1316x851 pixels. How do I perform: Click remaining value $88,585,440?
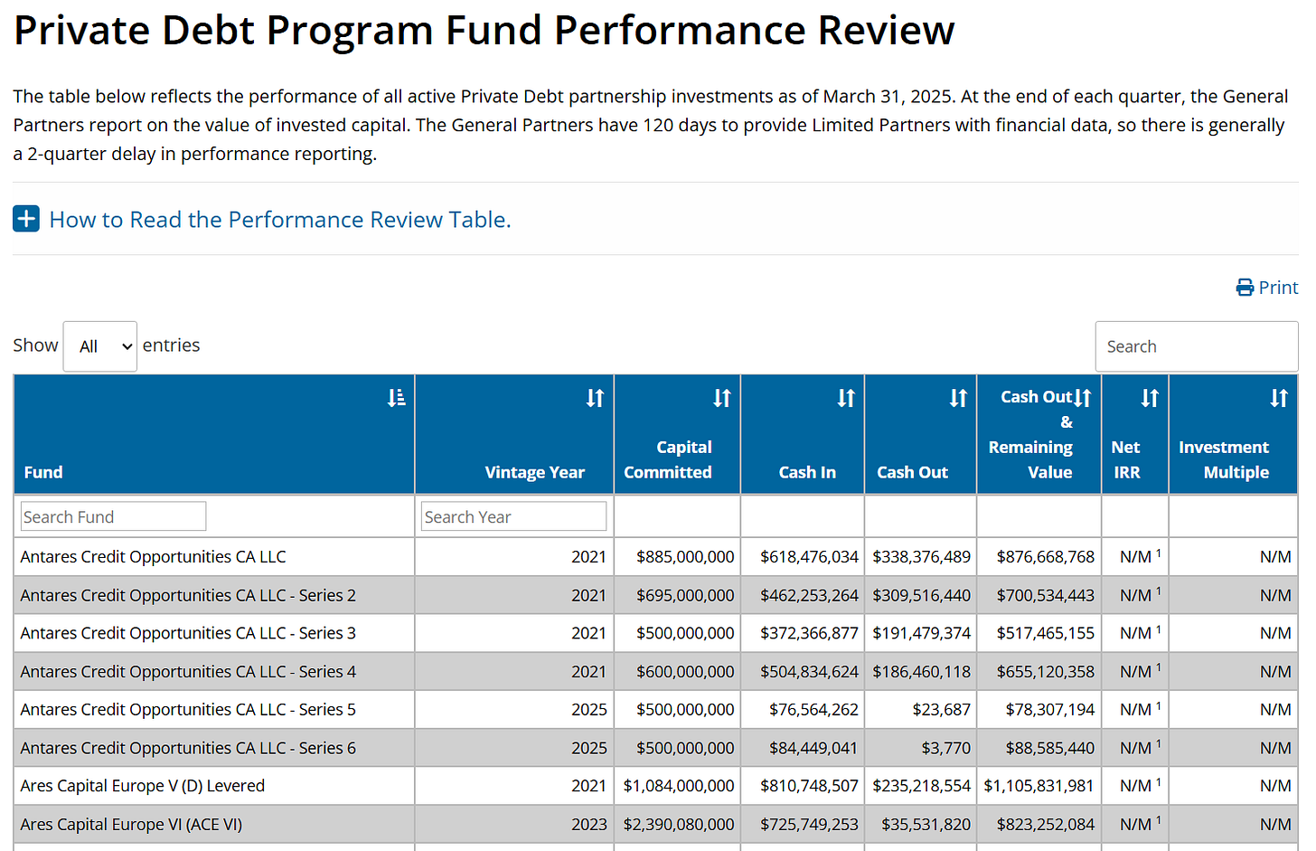click(1050, 748)
